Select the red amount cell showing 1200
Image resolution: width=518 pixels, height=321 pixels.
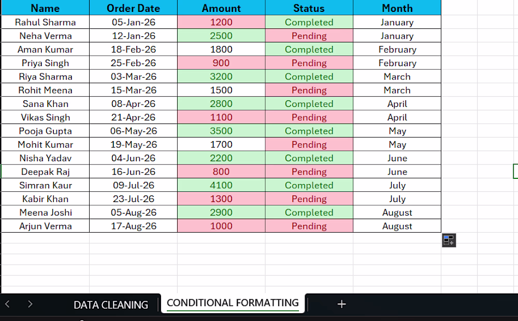[221, 22]
